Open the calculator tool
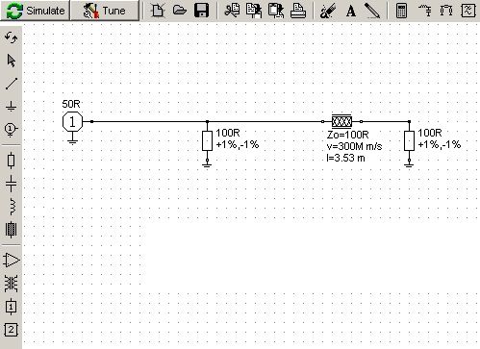This screenshot has height=349, width=480. [x=401, y=11]
